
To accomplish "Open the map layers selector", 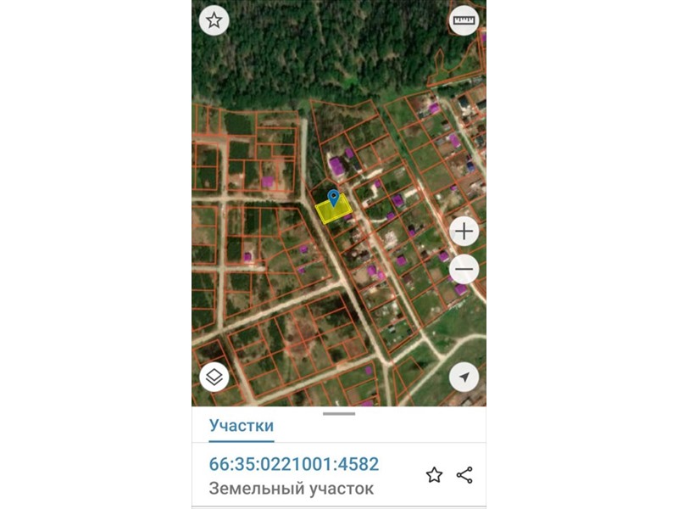I will click(214, 377).
